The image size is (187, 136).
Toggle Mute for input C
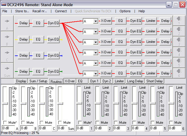[41, 122]
